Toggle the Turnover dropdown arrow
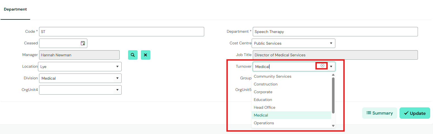The image size is (433, 134). tap(331, 67)
